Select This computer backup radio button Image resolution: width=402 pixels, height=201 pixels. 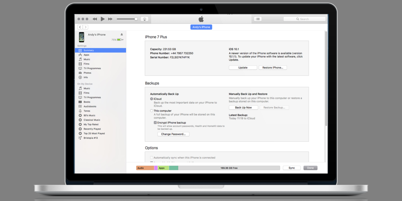click(x=152, y=111)
